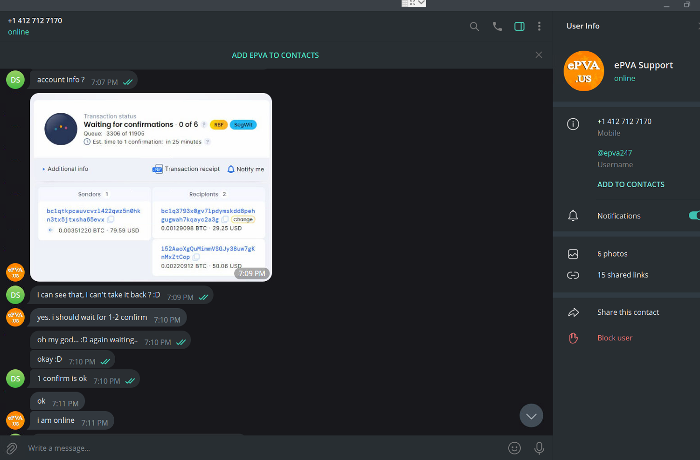
Task: Click the message 'okay :D'
Action: 72,360
